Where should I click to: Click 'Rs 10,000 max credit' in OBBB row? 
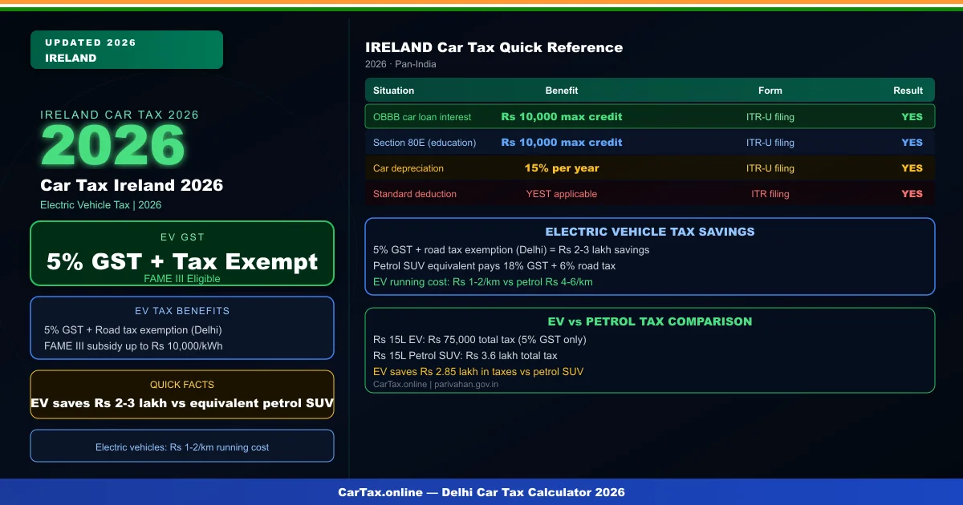click(x=562, y=117)
